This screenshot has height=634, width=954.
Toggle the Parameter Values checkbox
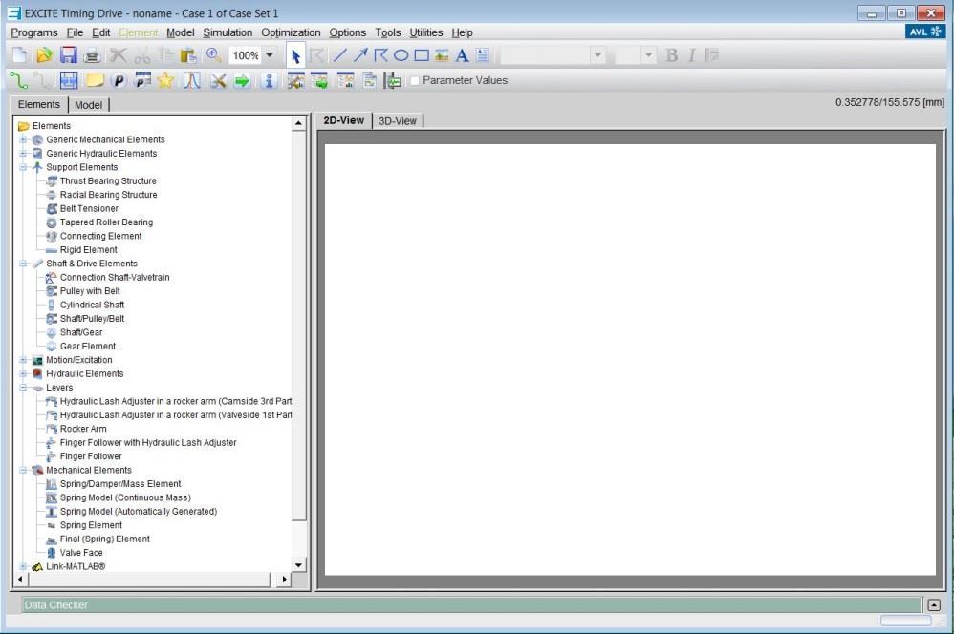pyautogui.click(x=415, y=80)
